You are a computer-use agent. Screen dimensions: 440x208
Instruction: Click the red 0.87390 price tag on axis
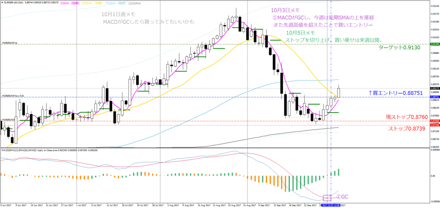pyautogui.click(x=435, y=125)
